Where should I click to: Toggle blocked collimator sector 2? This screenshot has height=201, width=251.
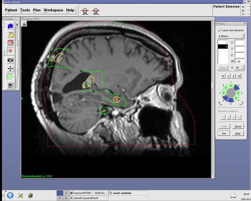pos(236,87)
